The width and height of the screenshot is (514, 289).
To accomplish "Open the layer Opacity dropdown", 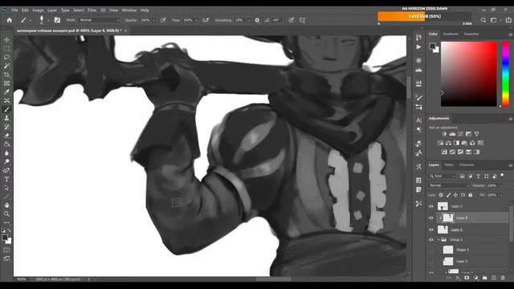I will (x=500, y=185).
